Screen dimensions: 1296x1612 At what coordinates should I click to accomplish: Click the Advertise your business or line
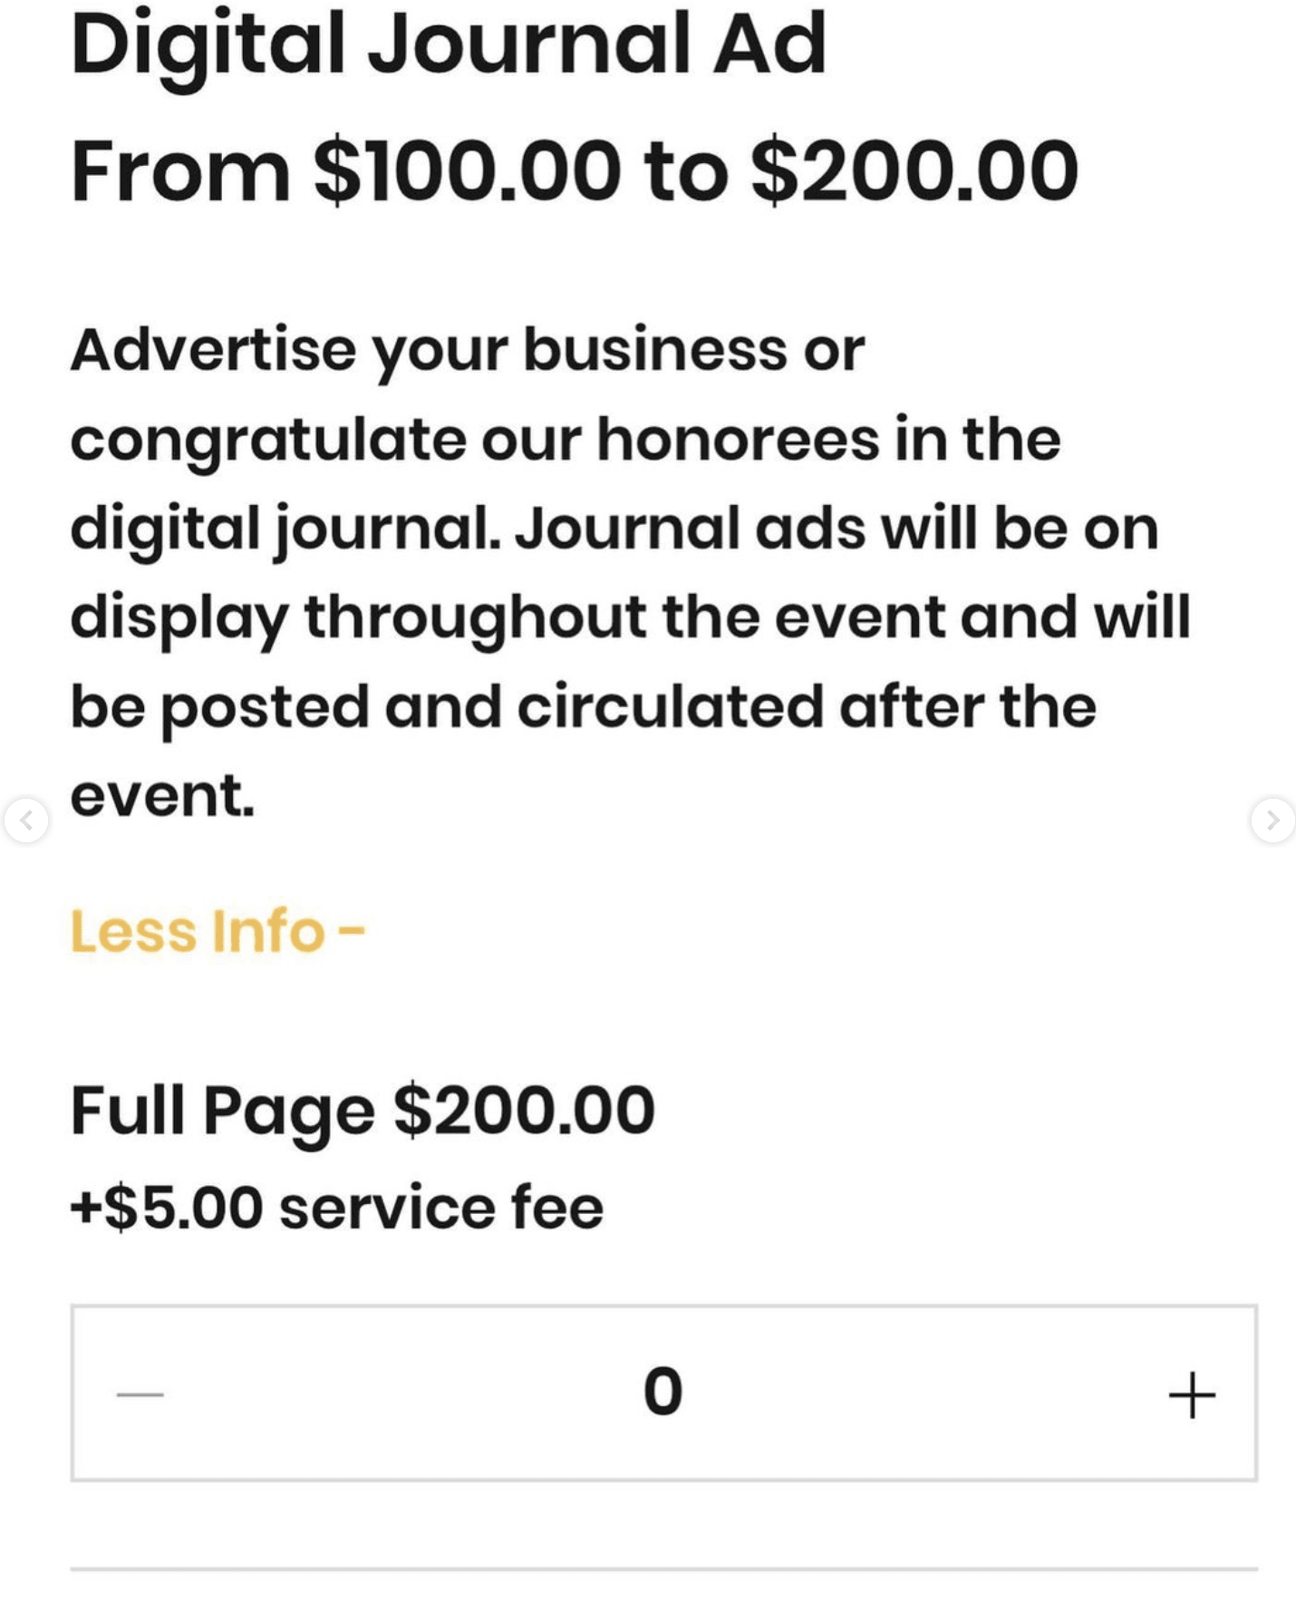tap(468, 352)
